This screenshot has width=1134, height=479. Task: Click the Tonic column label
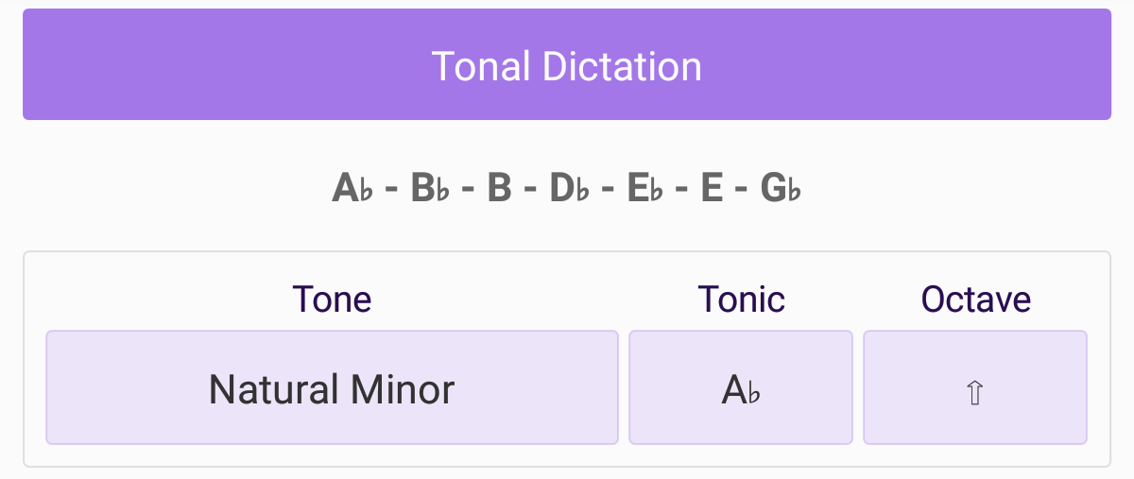coord(741,299)
